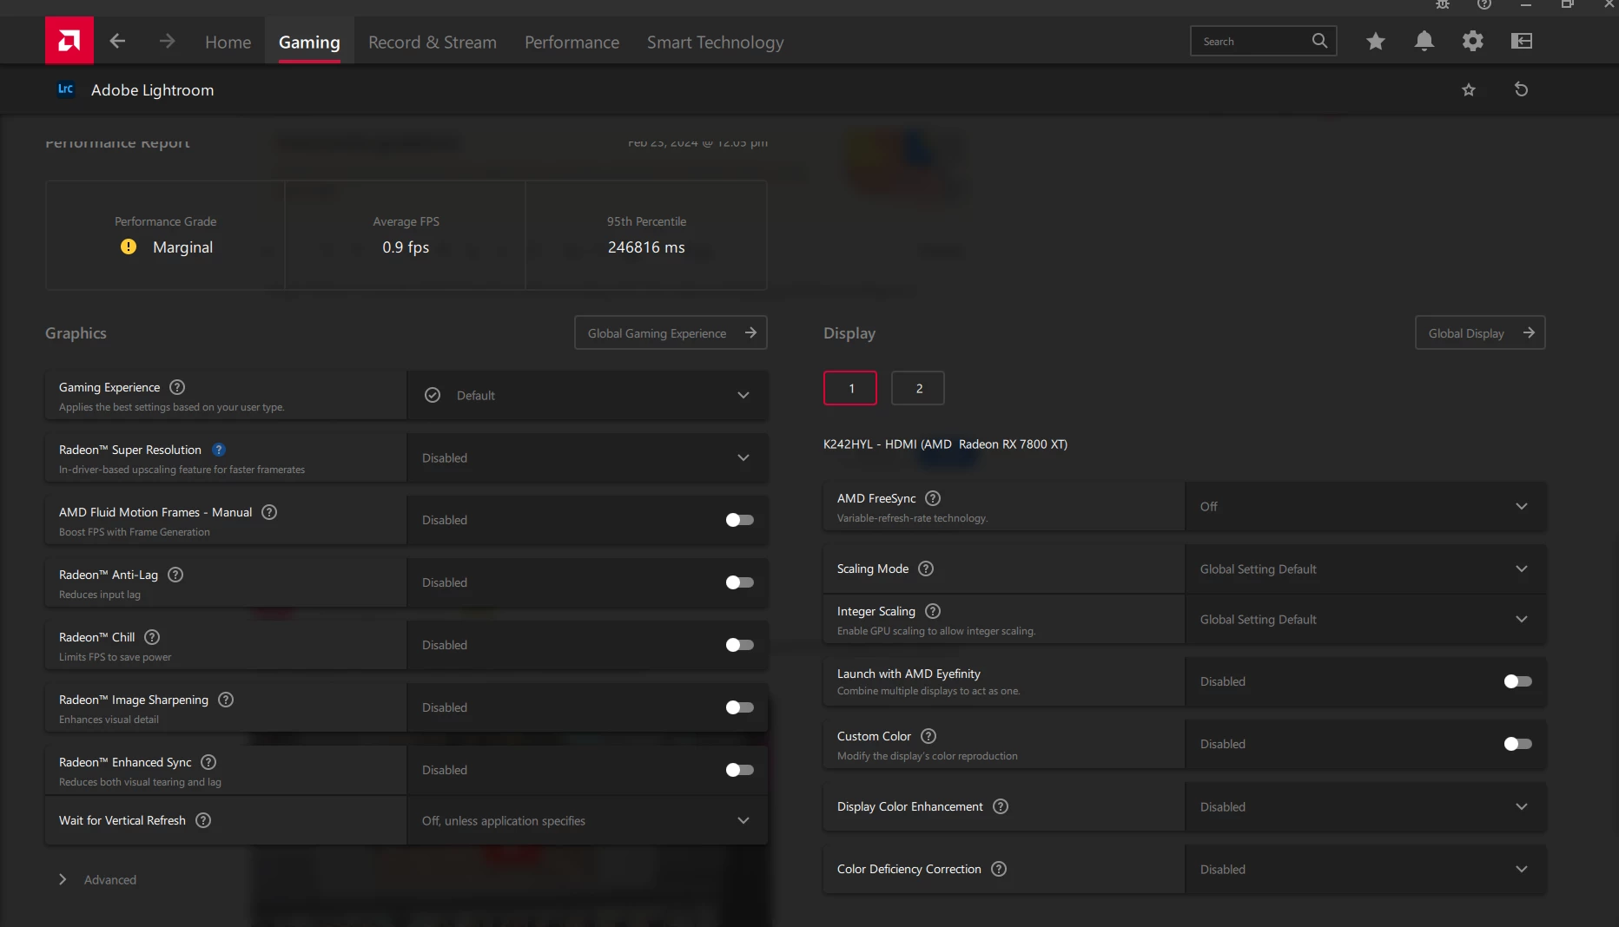Viewport: 1619px width, 927px height.
Task: Enable Radeon Image Sharpening toggle
Action: coord(739,707)
